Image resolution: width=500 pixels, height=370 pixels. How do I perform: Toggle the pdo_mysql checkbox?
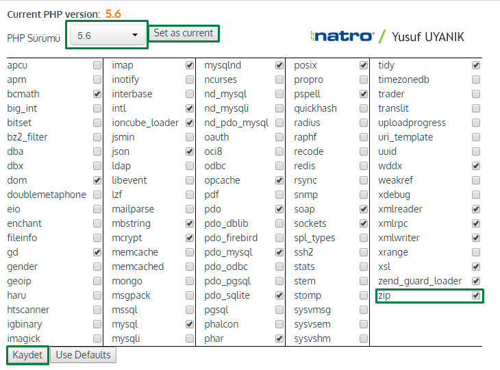click(279, 252)
